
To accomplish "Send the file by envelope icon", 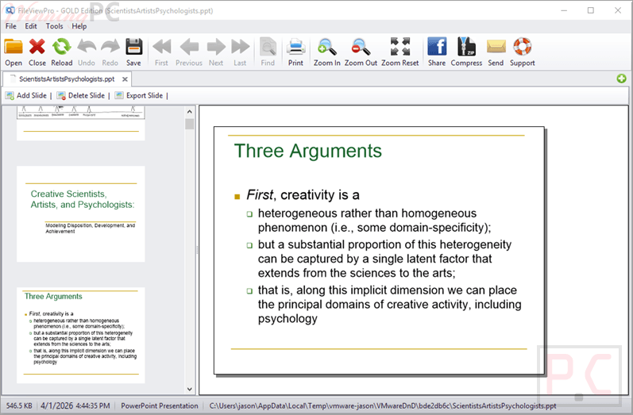I will (x=496, y=46).
